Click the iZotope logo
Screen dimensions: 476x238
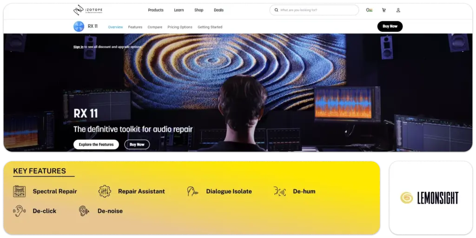(x=88, y=10)
